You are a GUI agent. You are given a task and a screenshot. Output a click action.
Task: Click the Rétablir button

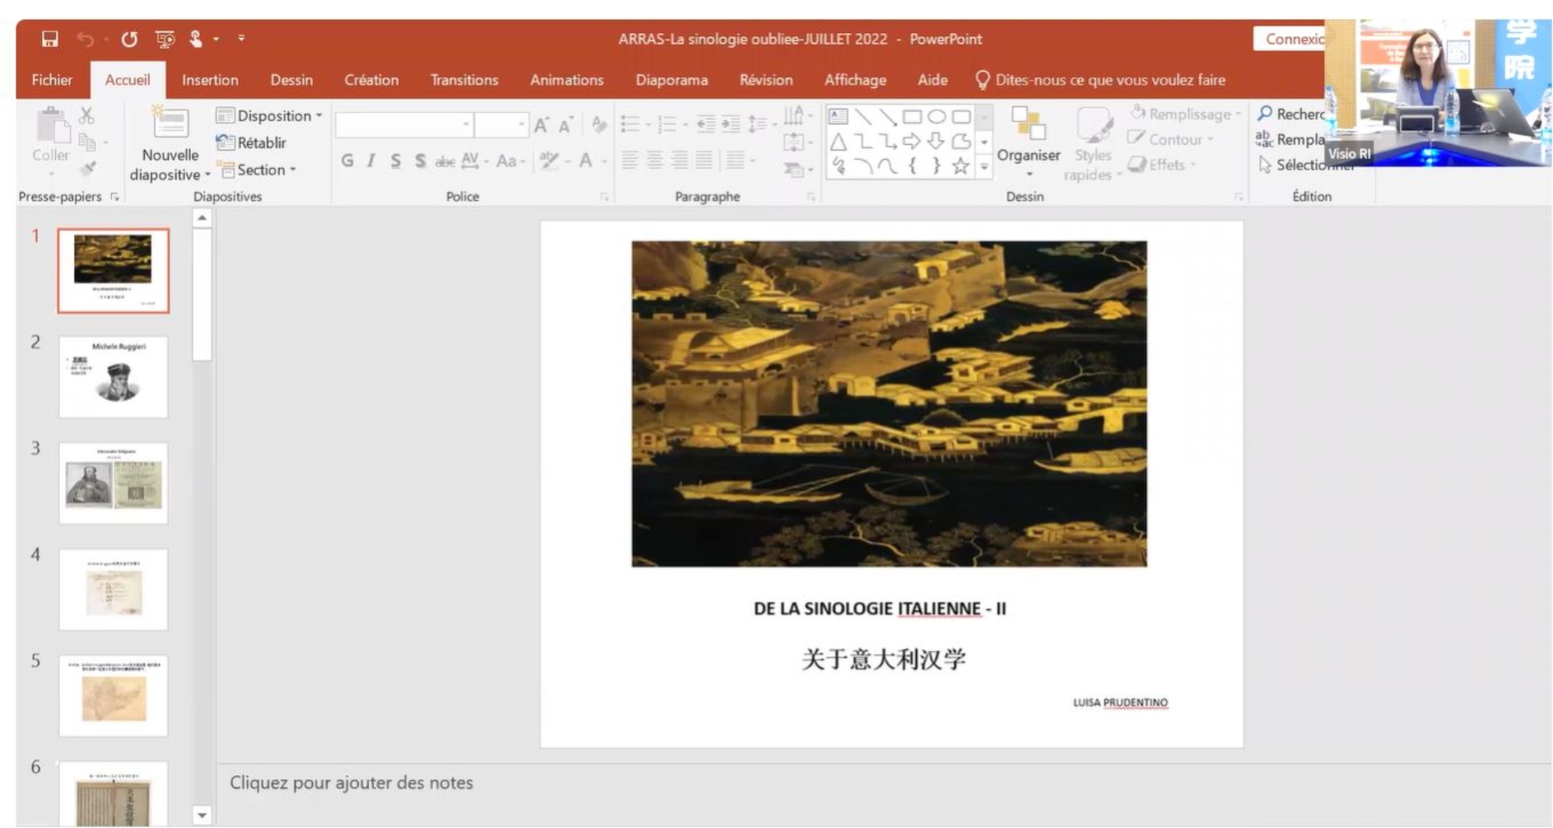point(253,143)
